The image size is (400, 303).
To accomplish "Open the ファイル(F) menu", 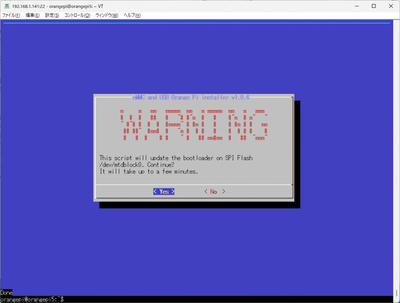I will click(x=11, y=15).
